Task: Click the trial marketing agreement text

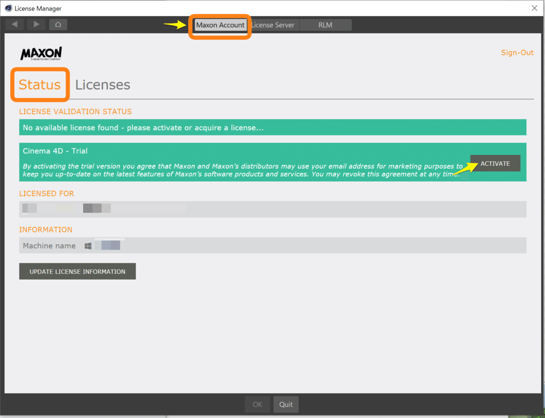Action: [243, 170]
